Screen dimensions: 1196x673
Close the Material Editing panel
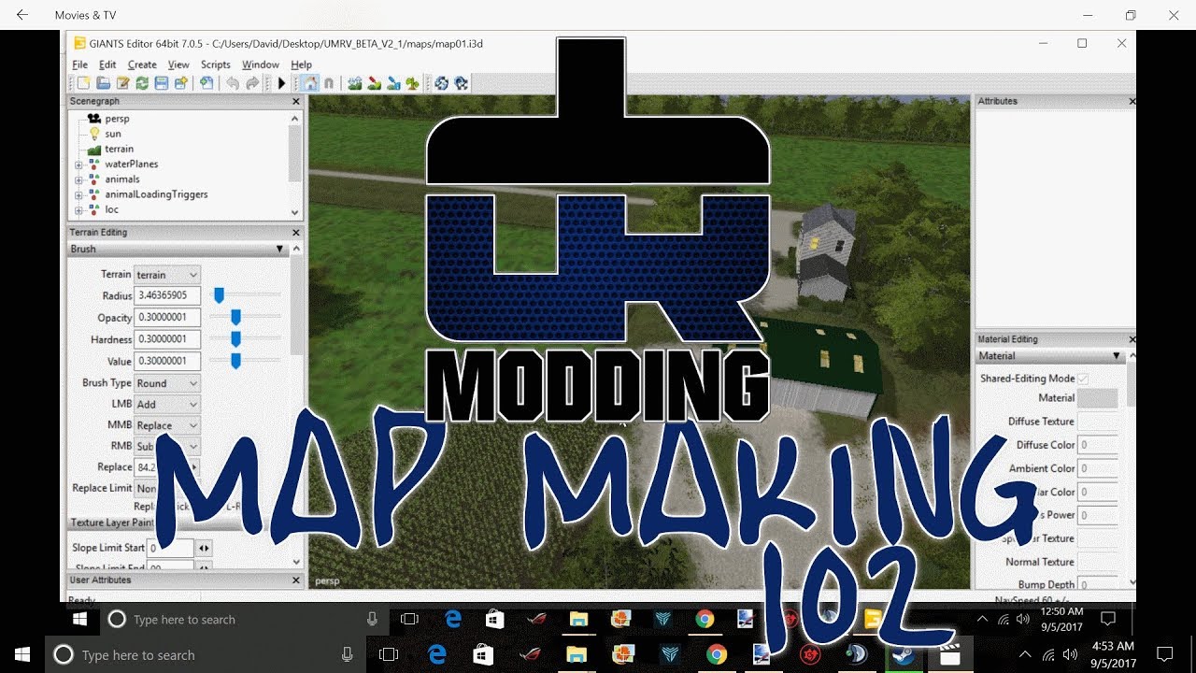[x=1132, y=339]
